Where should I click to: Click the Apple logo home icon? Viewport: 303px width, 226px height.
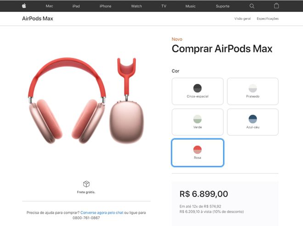coord(24,6)
